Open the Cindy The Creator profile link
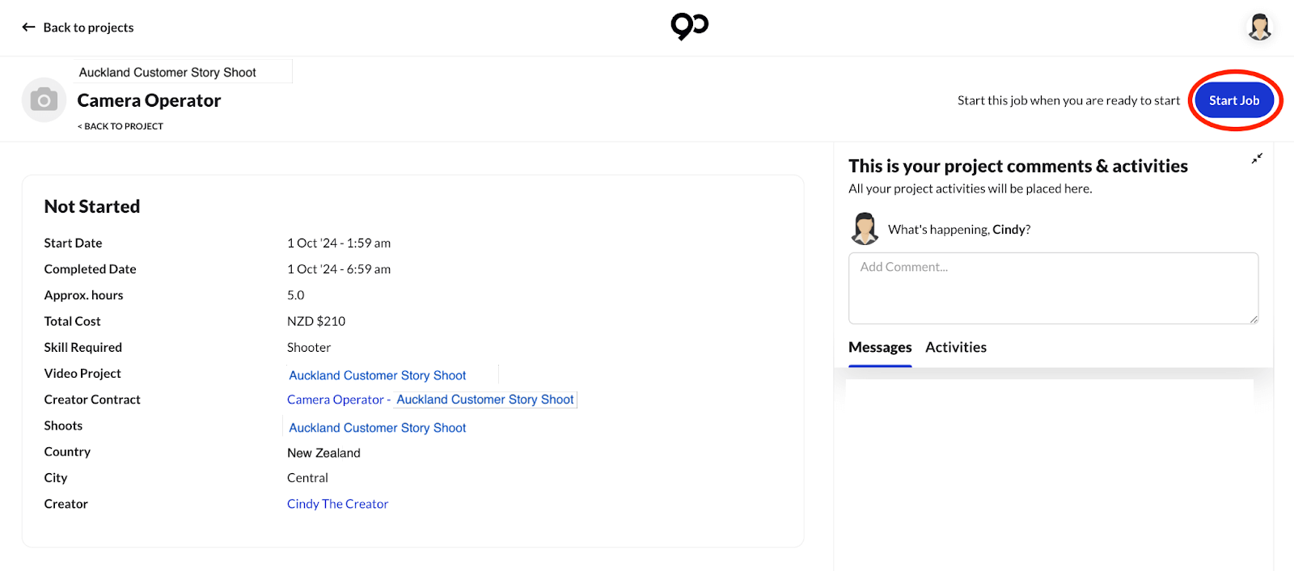 point(337,504)
